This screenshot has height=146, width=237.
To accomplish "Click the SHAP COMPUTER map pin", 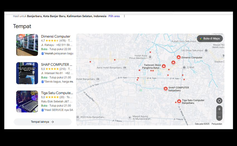I will (166, 89).
